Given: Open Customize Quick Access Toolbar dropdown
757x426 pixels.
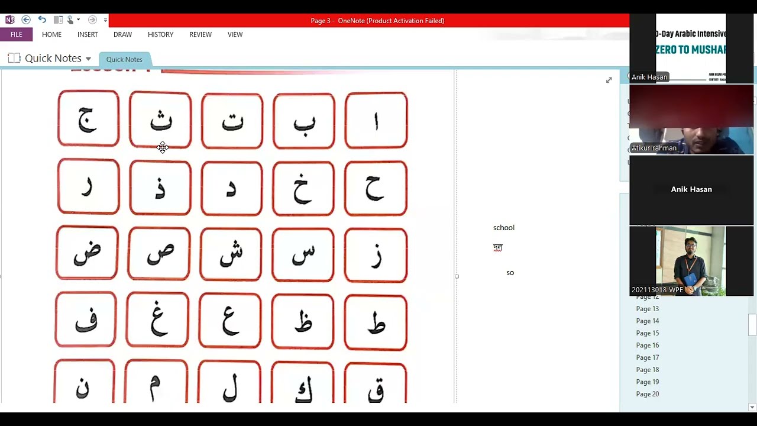Looking at the screenshot, I should 105,20.
